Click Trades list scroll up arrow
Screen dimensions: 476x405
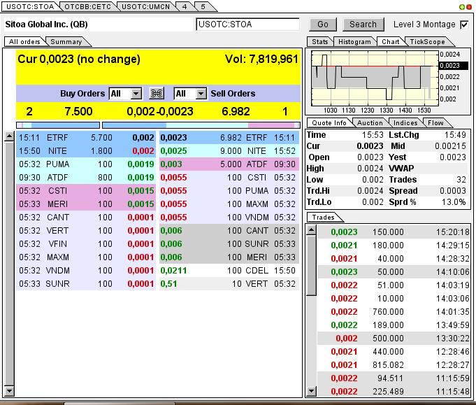point(312,231)
